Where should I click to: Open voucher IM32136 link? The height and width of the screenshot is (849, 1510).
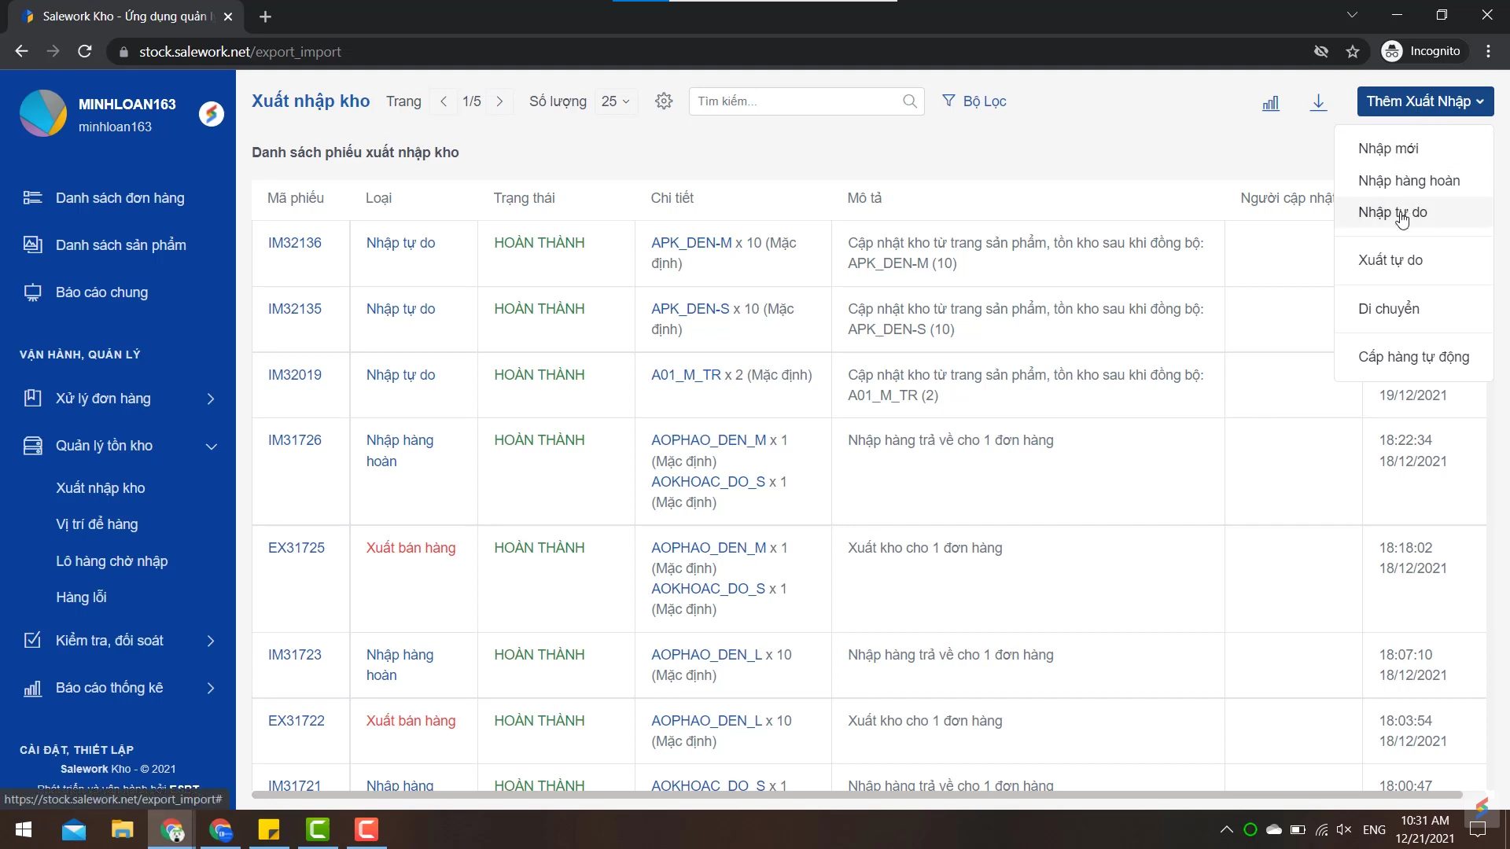point(294,243)
